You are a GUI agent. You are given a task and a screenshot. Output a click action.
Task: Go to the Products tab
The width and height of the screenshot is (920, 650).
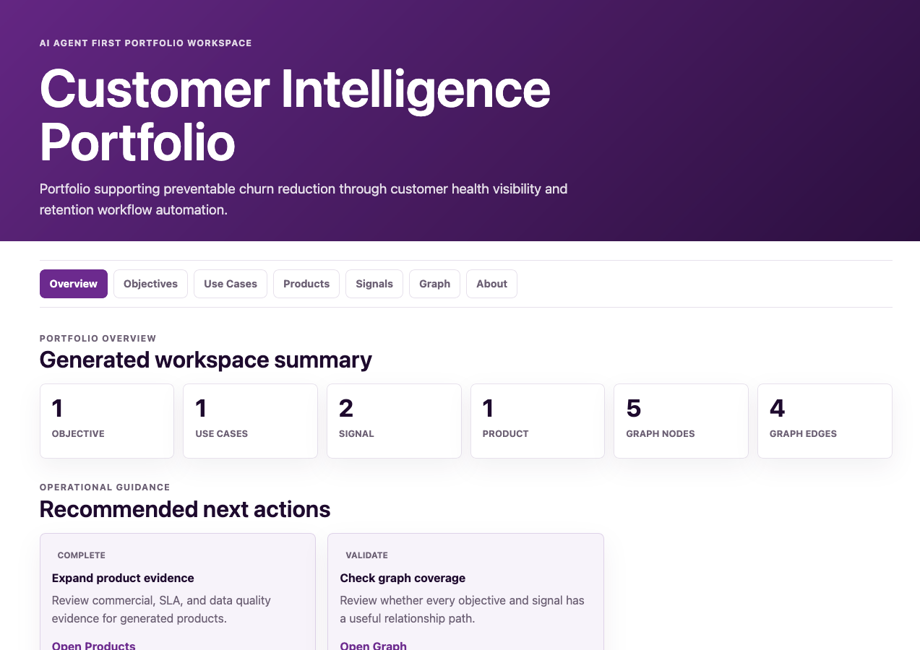click(306, 284)
